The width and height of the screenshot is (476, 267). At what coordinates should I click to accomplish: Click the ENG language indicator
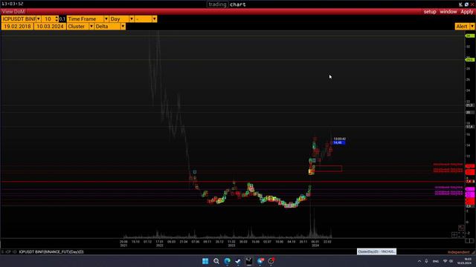click(436, 261)
